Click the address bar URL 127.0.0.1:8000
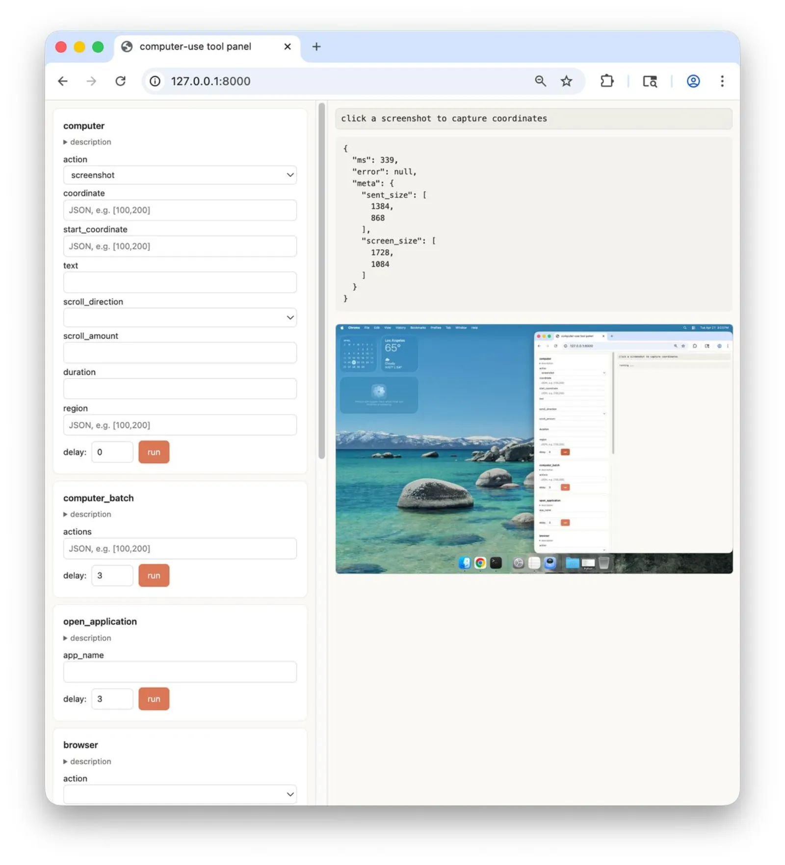This screenshot has width=785, height=865. [210, 81]
